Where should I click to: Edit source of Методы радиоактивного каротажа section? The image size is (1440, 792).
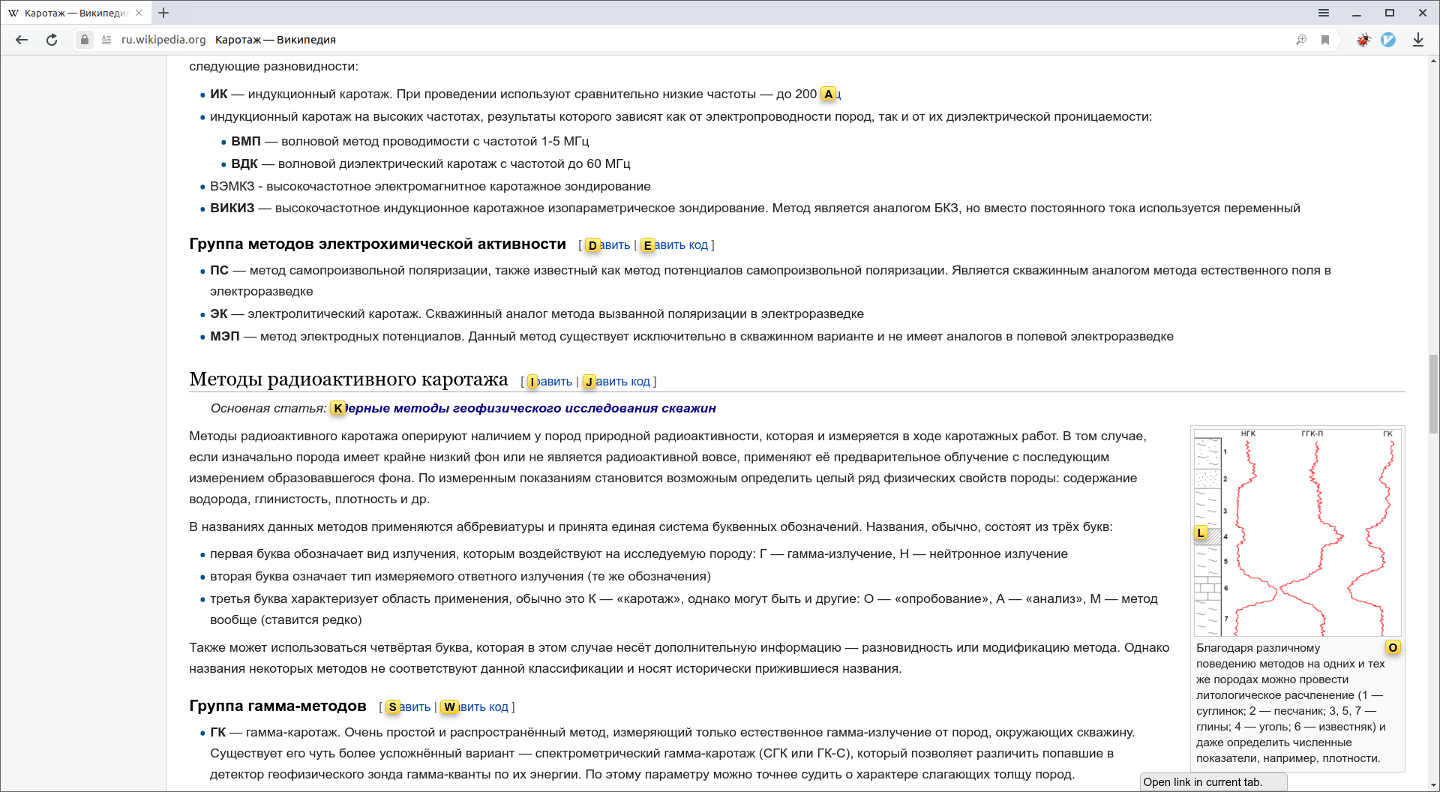[622, 382]
